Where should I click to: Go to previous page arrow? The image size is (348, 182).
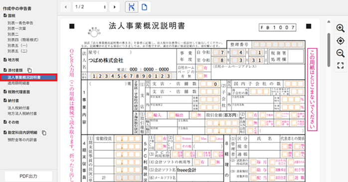(65, 7)
